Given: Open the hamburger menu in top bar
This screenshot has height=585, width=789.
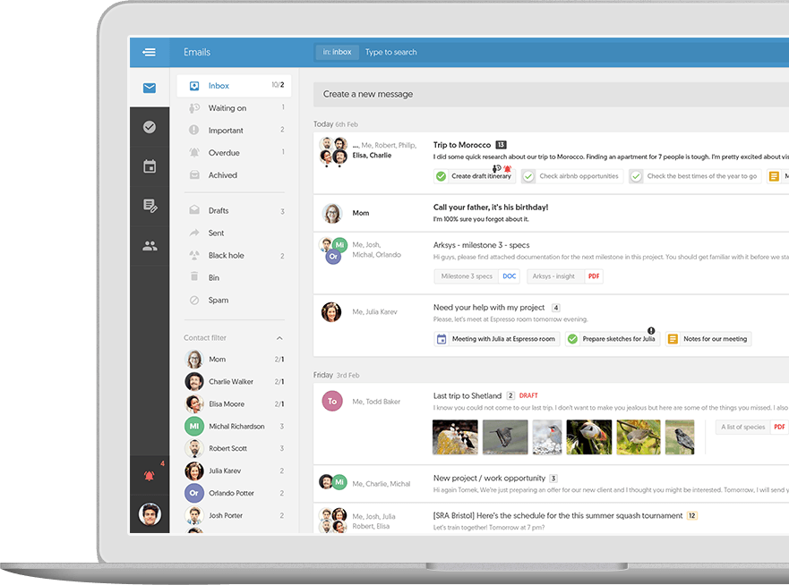Looking at the screenshot, I should (149, 52).
